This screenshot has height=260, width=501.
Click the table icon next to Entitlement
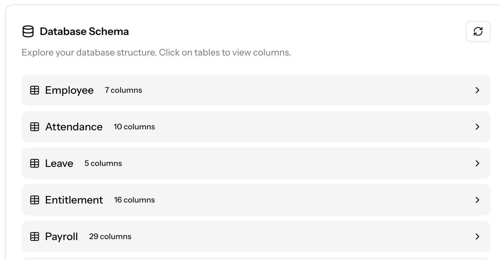[x=35, y=200]
